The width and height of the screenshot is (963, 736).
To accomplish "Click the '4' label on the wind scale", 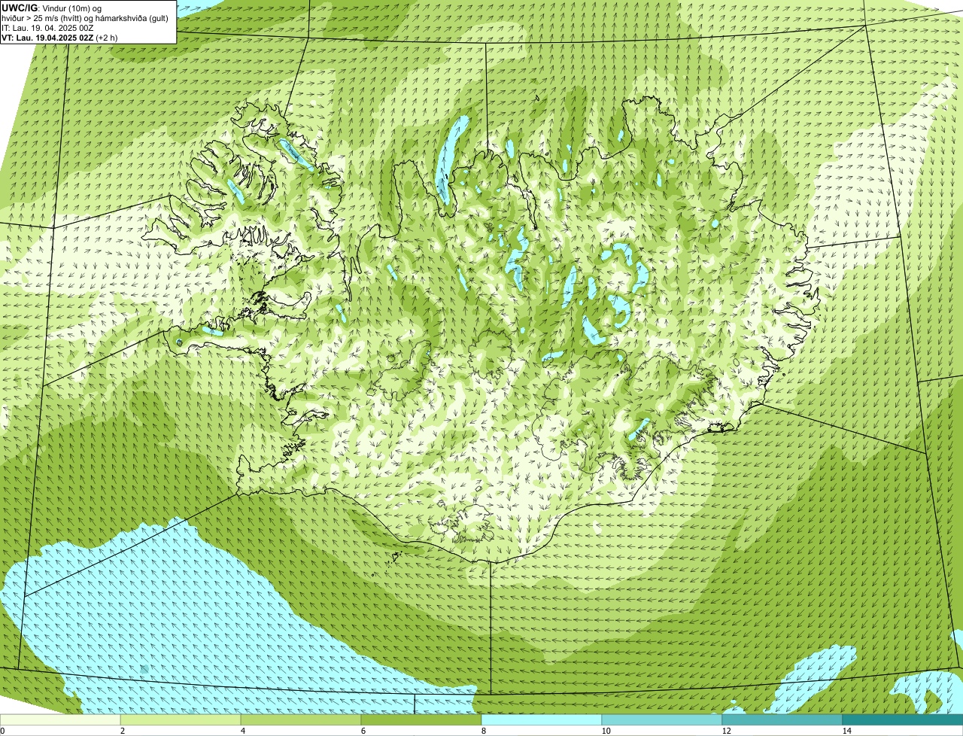I will (x=242, y=731).
